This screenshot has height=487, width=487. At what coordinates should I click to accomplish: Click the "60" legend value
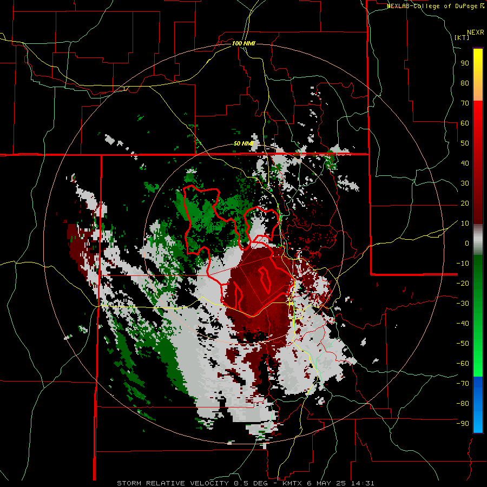coord(465,123)
